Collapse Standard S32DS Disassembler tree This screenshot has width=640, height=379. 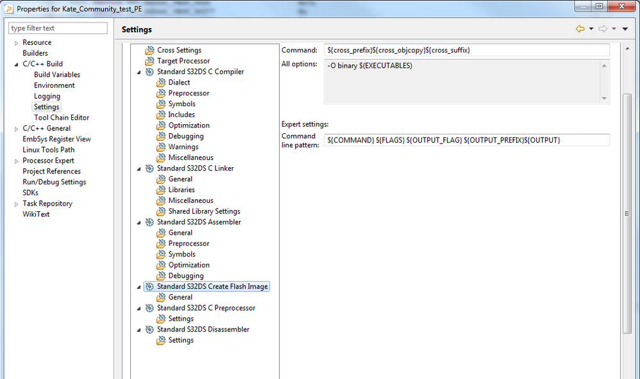coord(139,330)
